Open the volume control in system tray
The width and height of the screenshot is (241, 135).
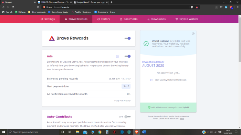coord(211,132)
